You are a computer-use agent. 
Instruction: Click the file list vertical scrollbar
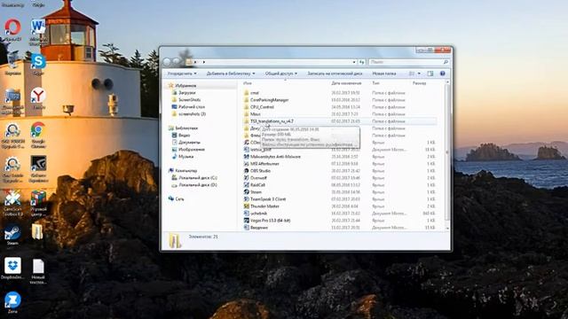coord(447,152)
